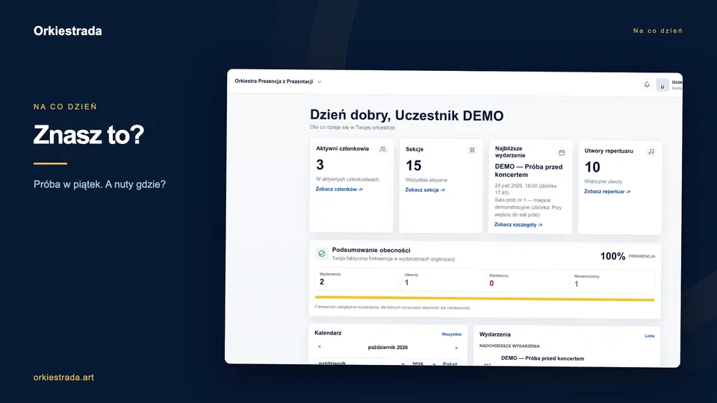Click the Znasz to? headline
The image size is (717, 403).
tap(89, 134)
